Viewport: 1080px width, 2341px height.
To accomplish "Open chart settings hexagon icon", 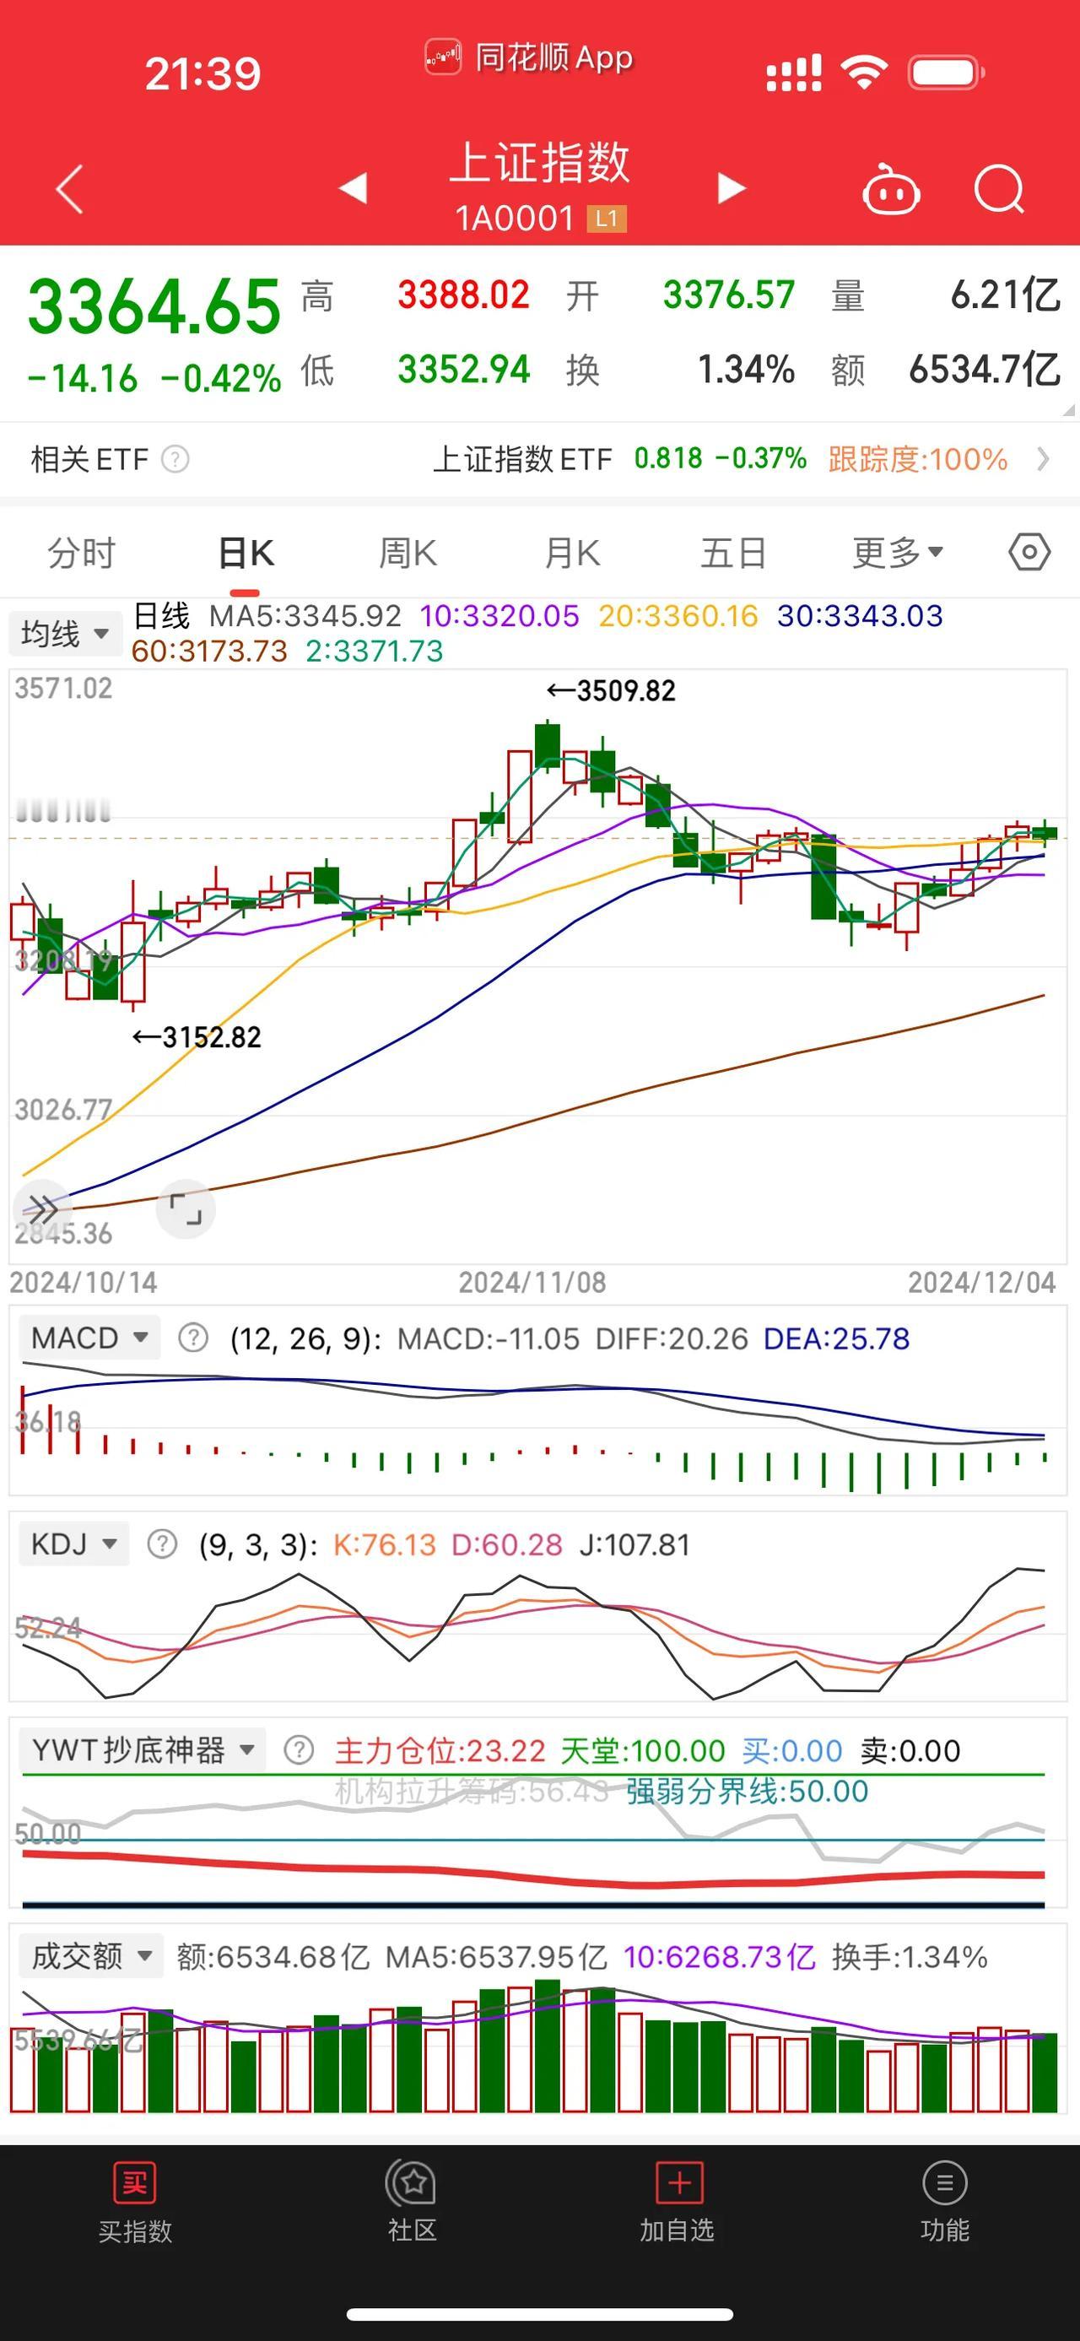I will point(1029,552).
